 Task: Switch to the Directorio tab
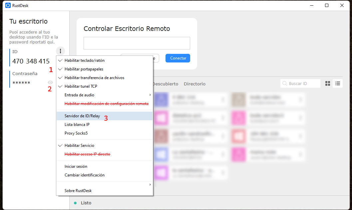[x=194, y=84]
